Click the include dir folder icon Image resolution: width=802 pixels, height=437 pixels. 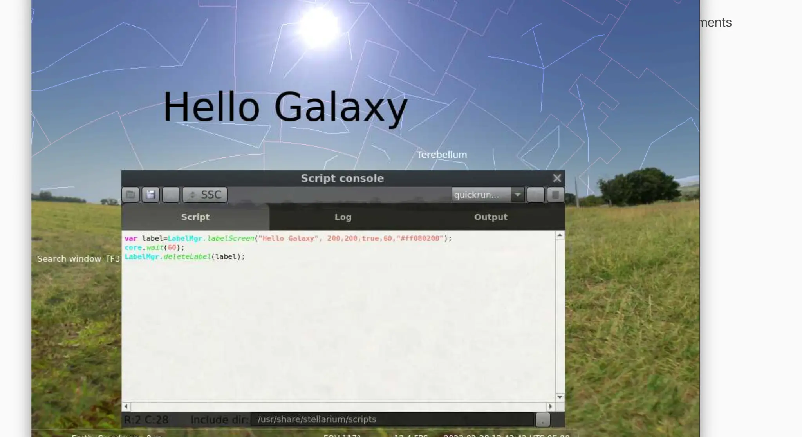(x=542, y=419)
